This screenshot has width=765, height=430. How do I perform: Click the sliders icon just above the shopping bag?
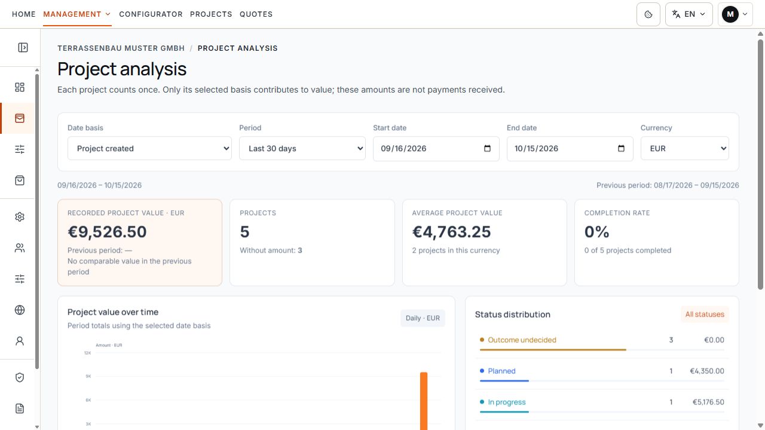point(20,149)
